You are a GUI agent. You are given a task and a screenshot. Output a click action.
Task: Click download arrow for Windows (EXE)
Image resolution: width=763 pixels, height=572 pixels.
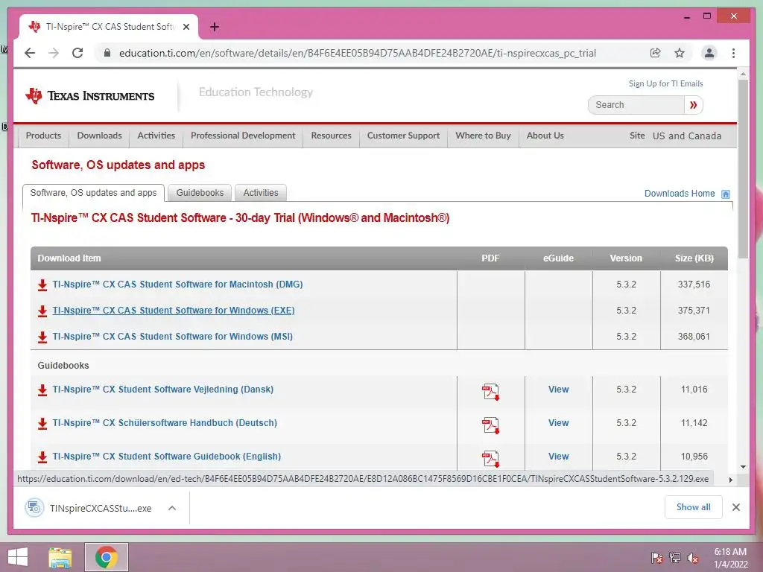(x=42, y=311)
